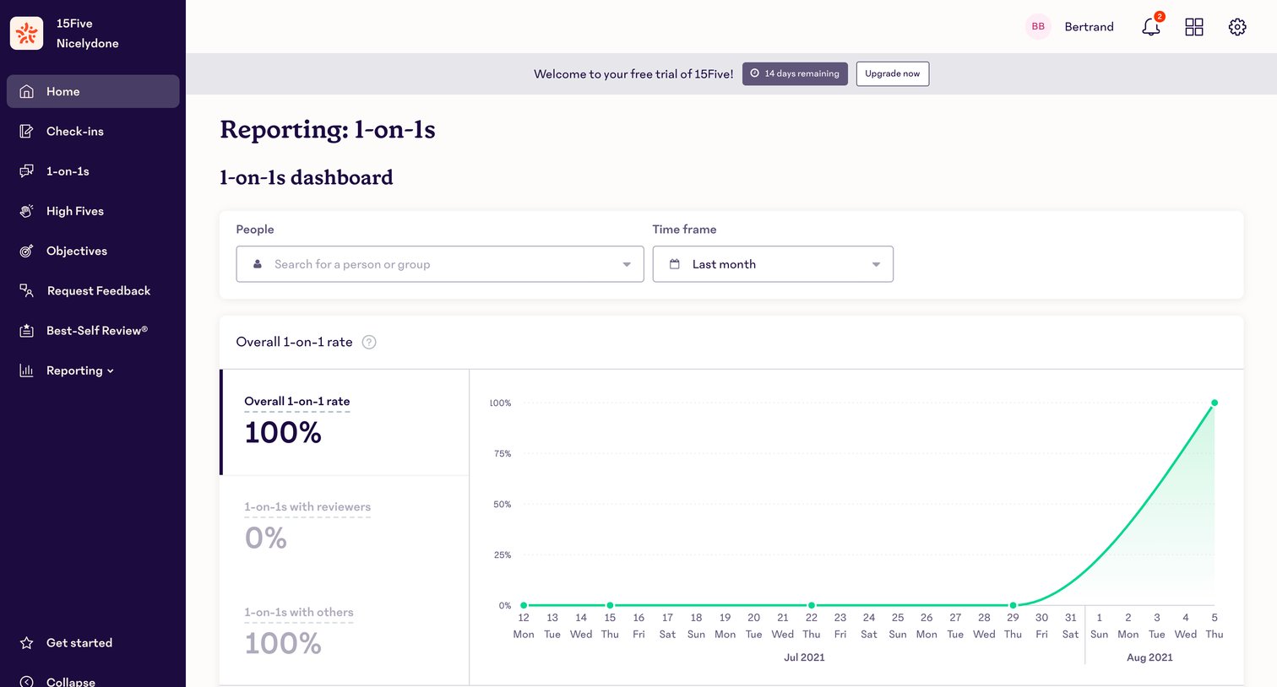
Task: Click the Bertrand user name
Action: 1089,27
